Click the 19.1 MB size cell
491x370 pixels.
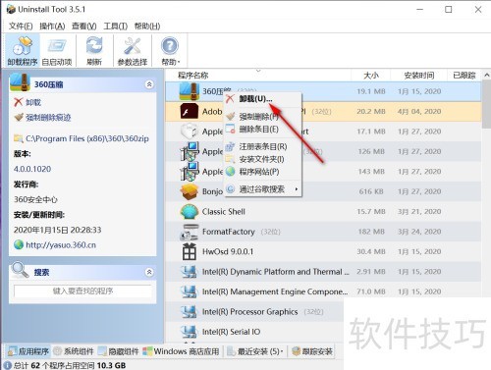(371, 91)
